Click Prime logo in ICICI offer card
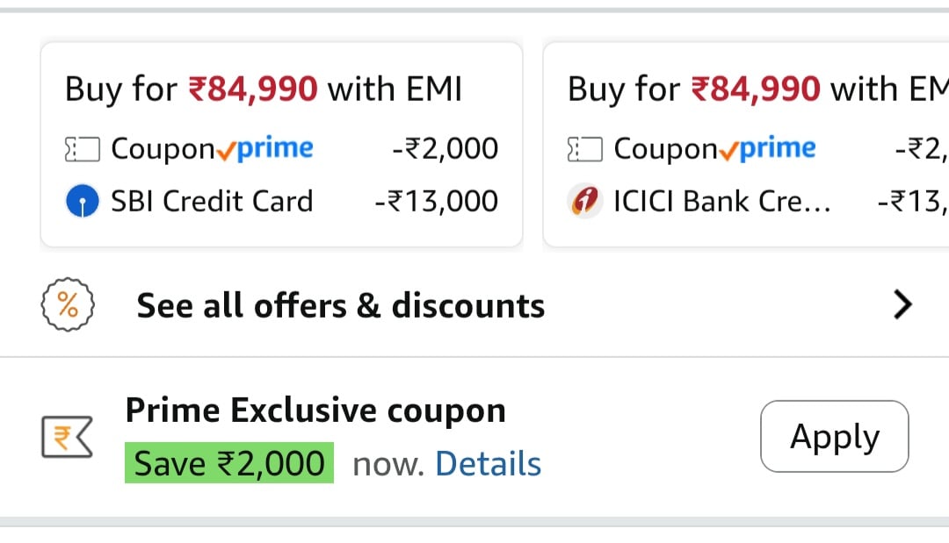This screenshot has width=949, height=543. coord(767,149)
